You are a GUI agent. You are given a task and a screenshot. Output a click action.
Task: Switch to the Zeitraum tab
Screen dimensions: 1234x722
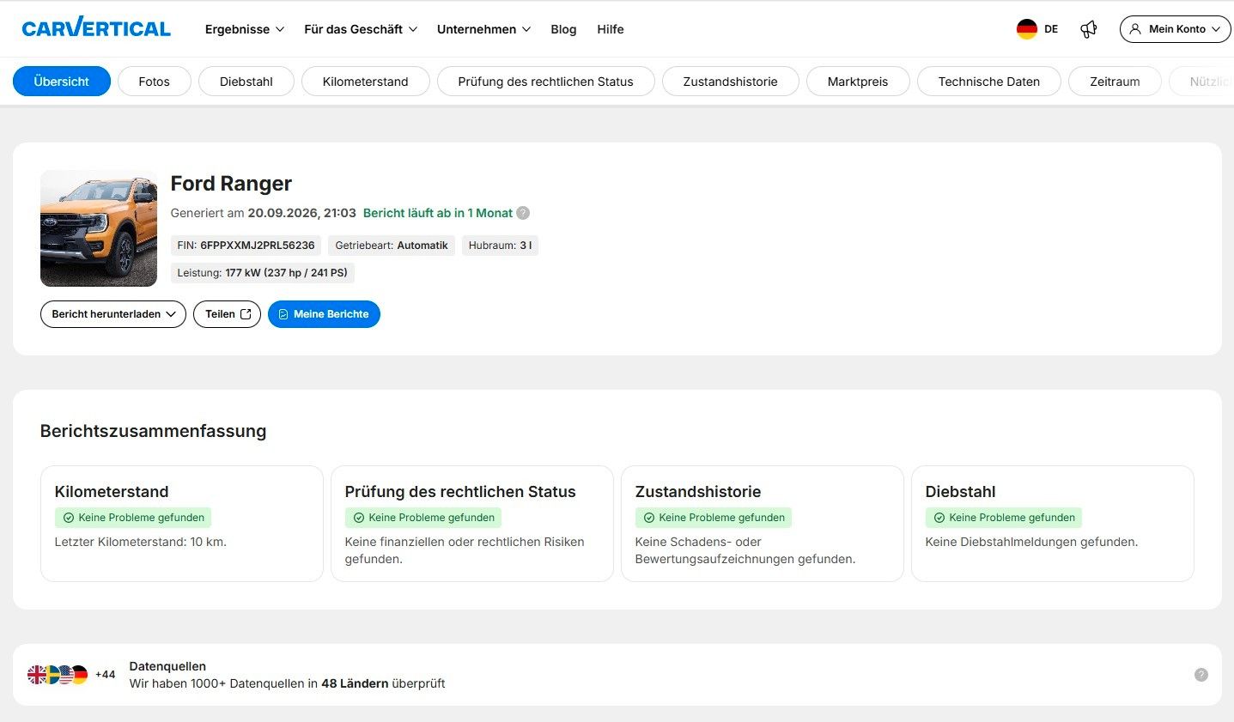pyautogui.click(x=1115, y=82)
